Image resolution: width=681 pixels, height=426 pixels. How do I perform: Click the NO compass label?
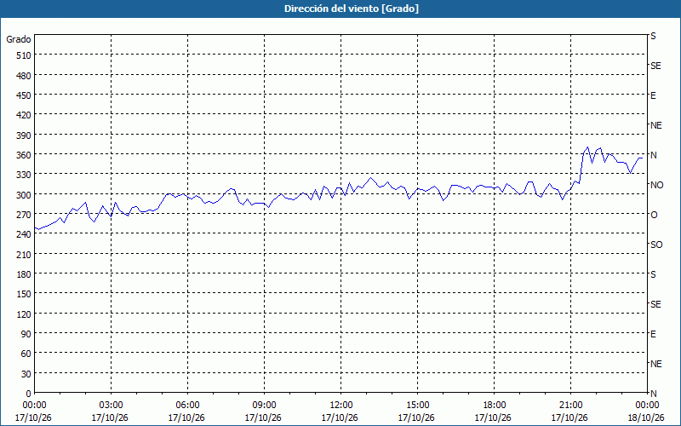click(x=656, y=185)
